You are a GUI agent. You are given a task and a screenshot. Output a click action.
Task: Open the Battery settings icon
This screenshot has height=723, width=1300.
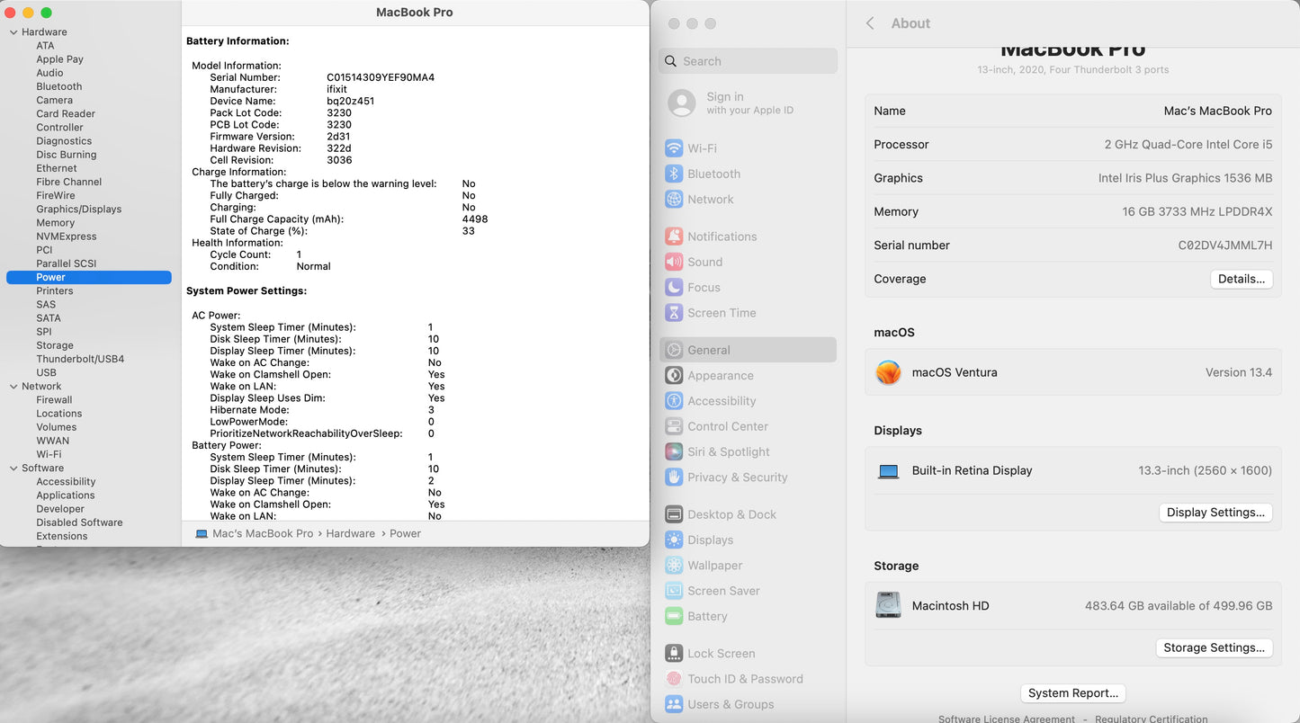(673, 617)
